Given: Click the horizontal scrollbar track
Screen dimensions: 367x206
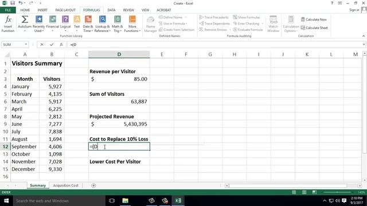Looking at the screenshot, I should pyautogui.click(x=288, y=185).
